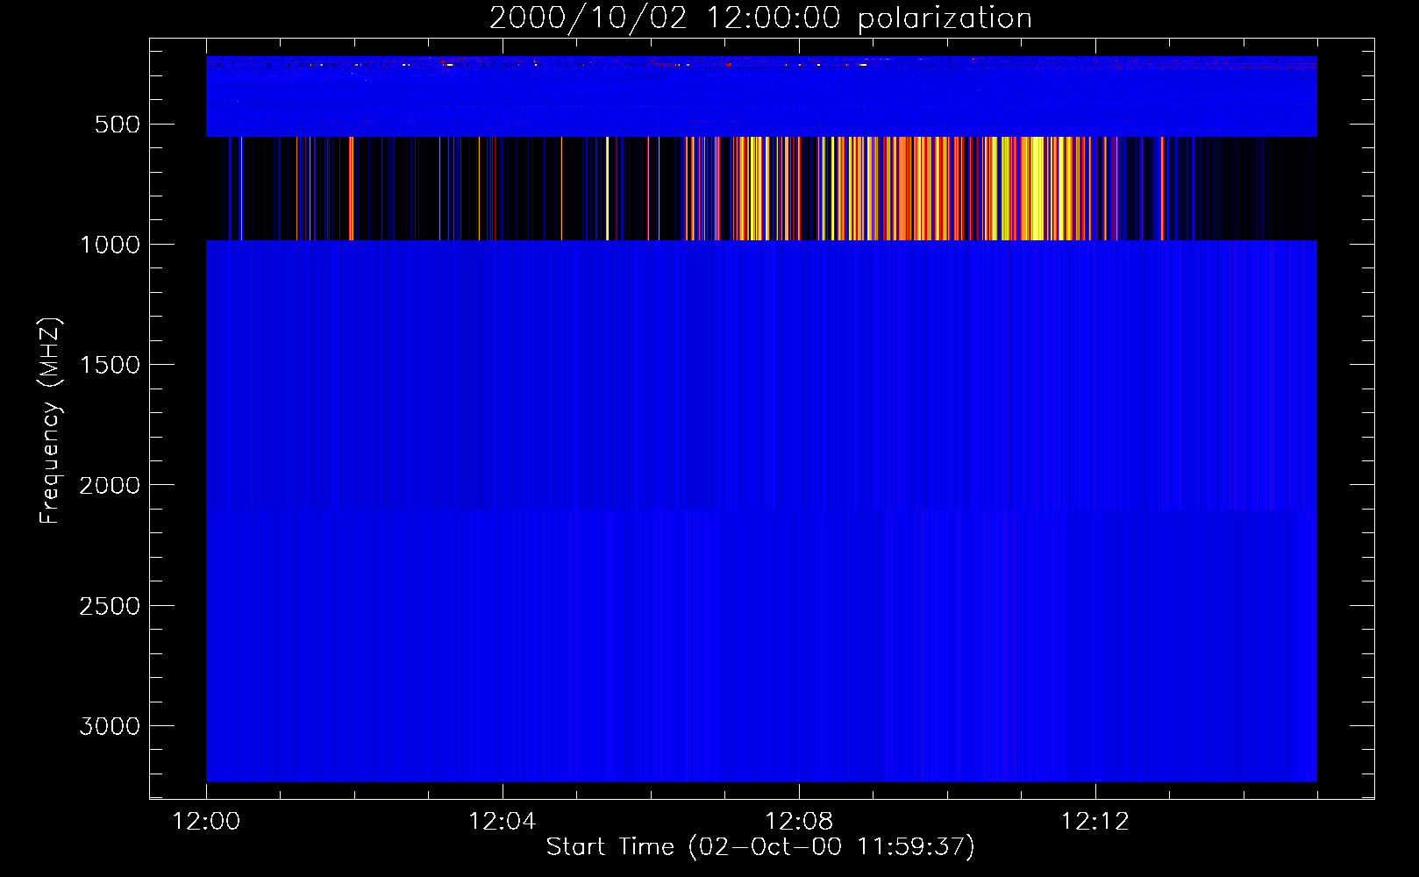Viewport: 1419px width, 877px height.
Task: Click the 12:00 time tick label
Action: coord(206,822)
